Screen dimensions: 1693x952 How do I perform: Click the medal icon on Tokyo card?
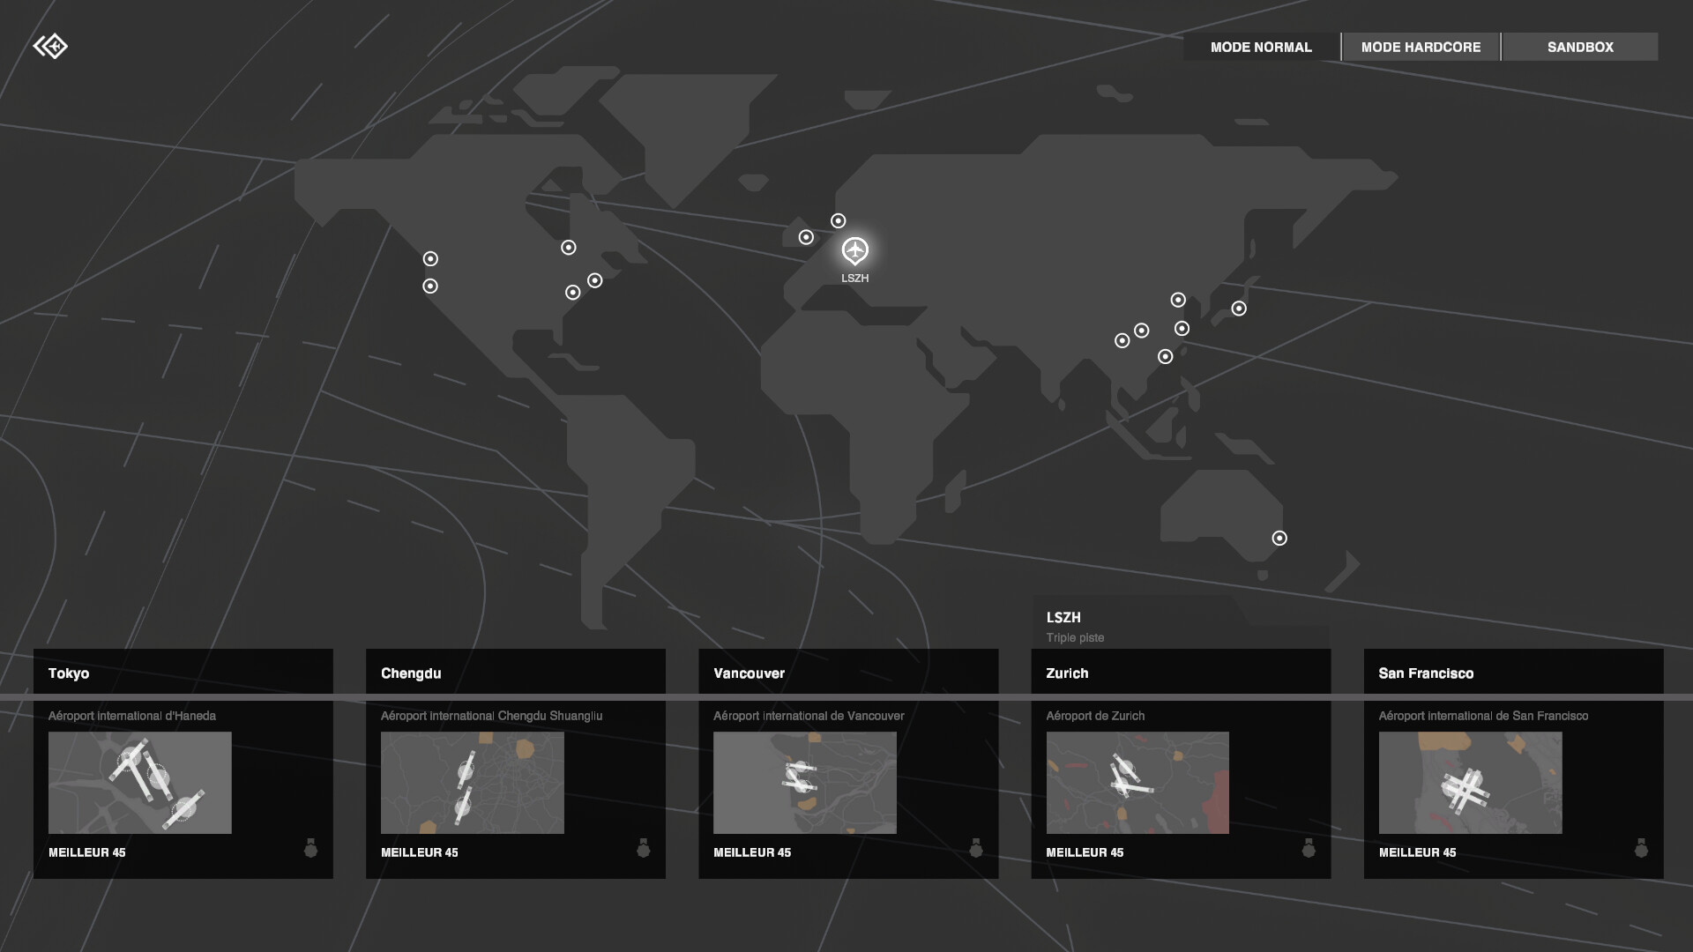point(310,848)
